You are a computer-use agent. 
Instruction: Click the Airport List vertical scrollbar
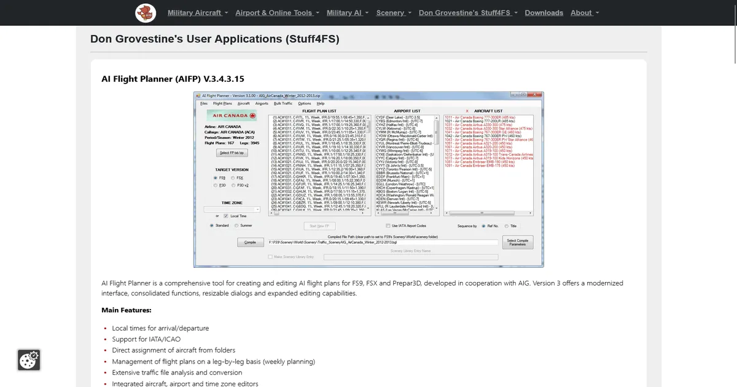pos(437,163)
